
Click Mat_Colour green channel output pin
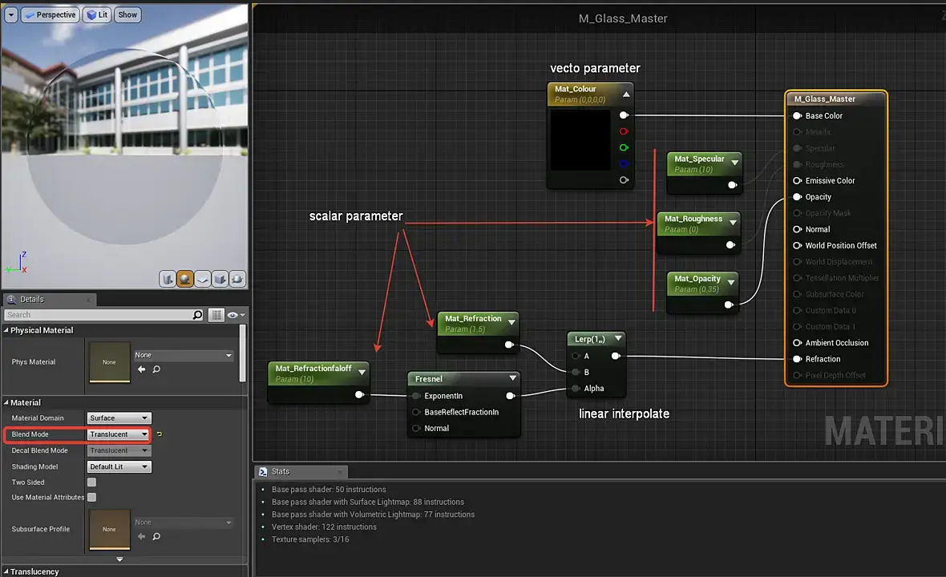point(624,147)
